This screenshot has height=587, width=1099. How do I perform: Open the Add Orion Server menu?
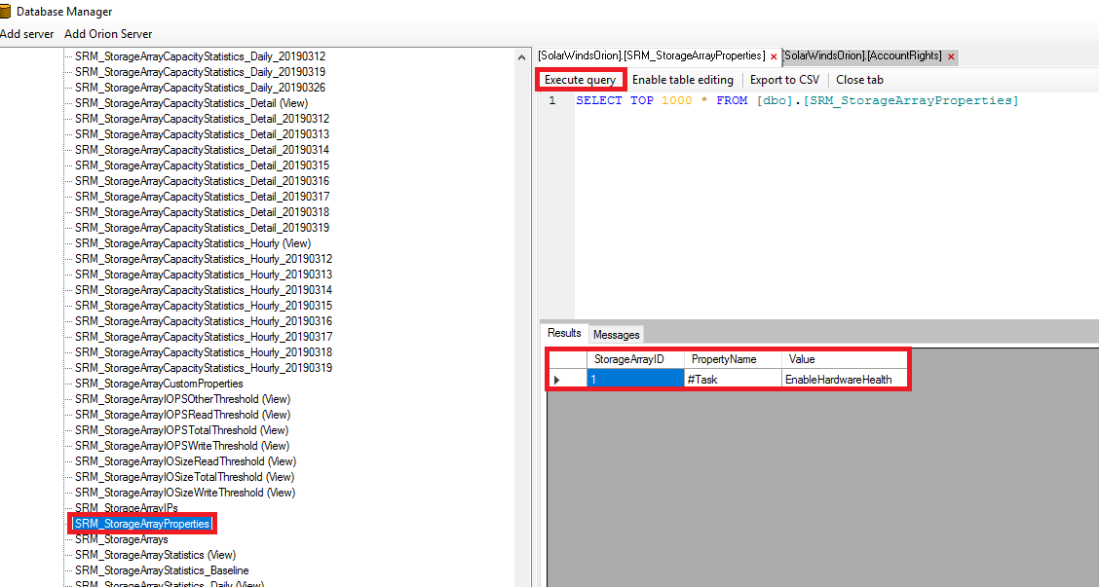(107, 33)
